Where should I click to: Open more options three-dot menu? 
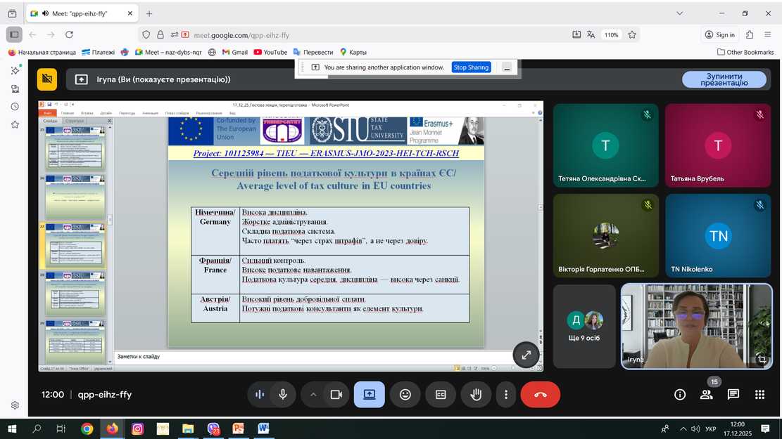(x=505, y=395)
